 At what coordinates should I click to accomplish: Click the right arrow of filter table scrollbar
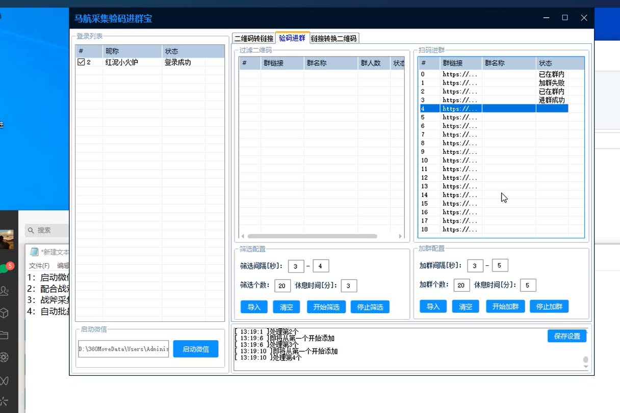coord(401,236)
